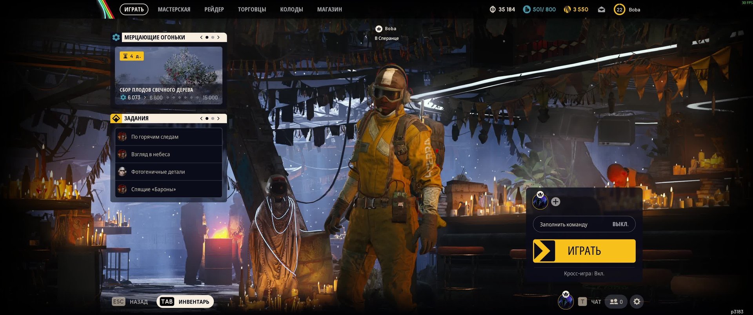Select the КОЛОДЫ tab
Image resolution: width=753 pixels, height=315 pixels.
tap(291, 9)
